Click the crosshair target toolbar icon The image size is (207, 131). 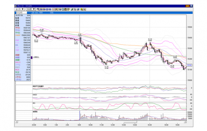(69, 9)
